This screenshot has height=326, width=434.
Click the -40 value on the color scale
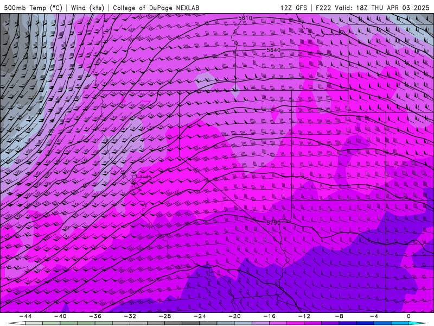click(60, 316)
